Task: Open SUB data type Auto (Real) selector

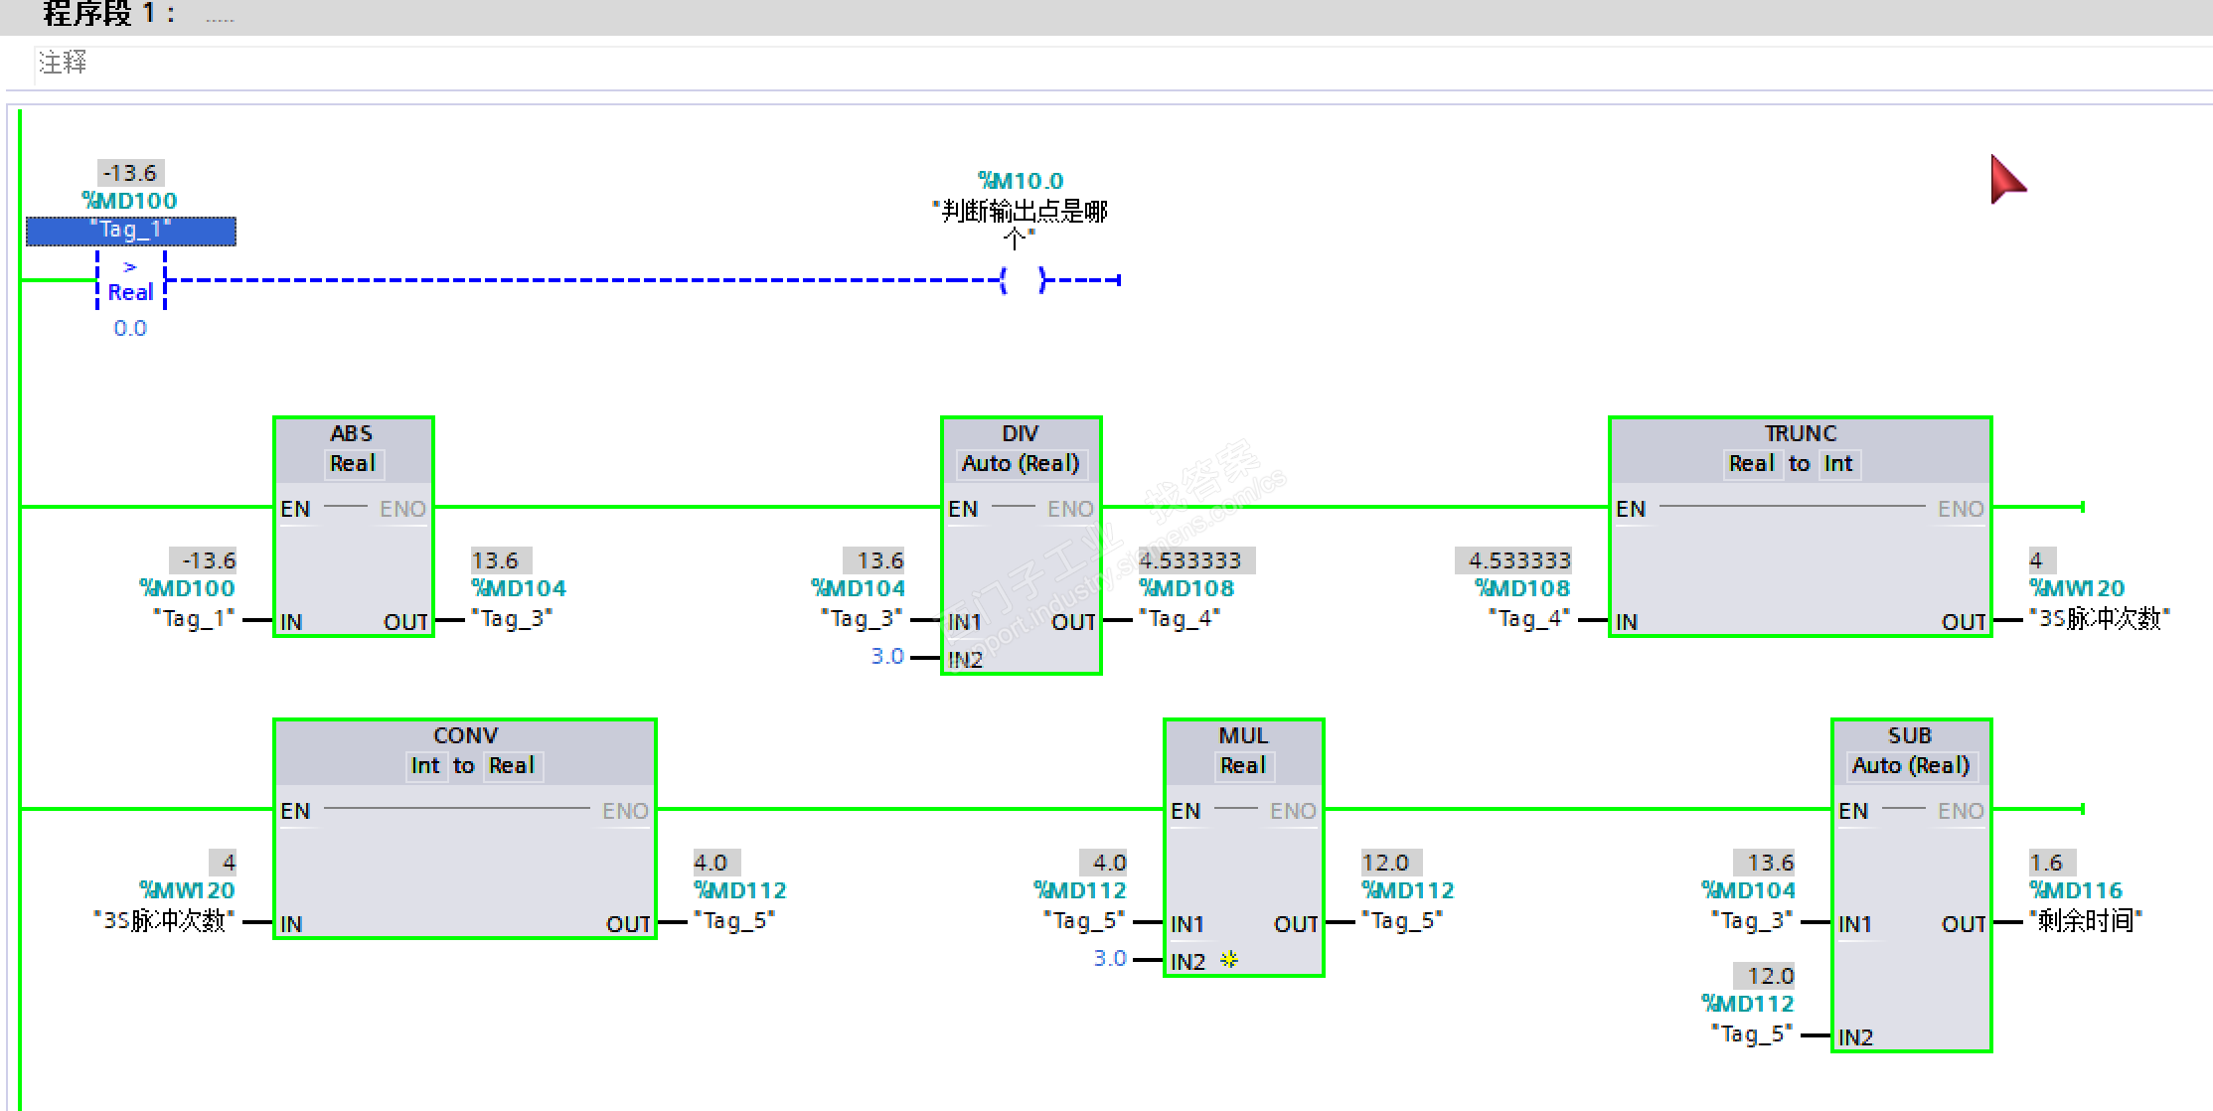Action: coord(1910,766)
